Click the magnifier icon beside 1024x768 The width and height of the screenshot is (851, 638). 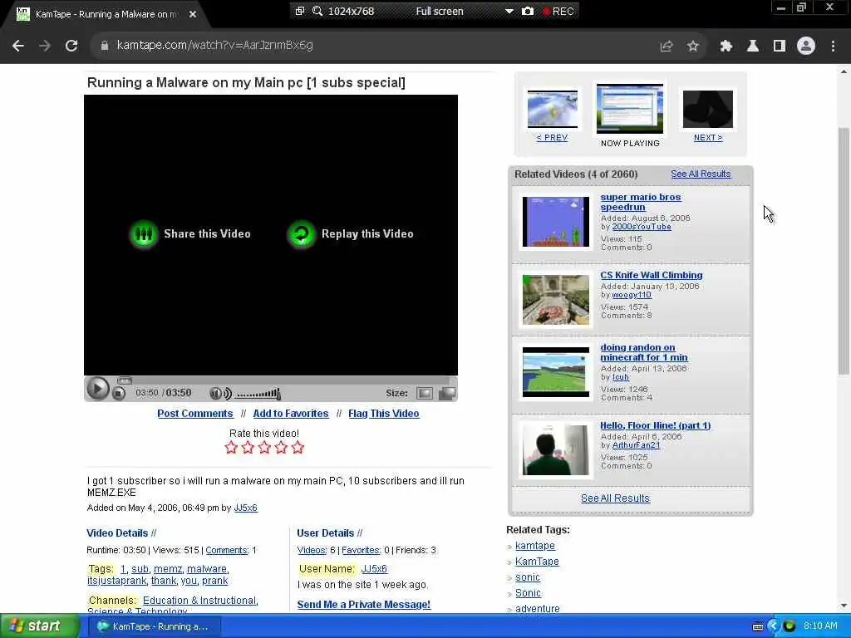tap(317, 11)
